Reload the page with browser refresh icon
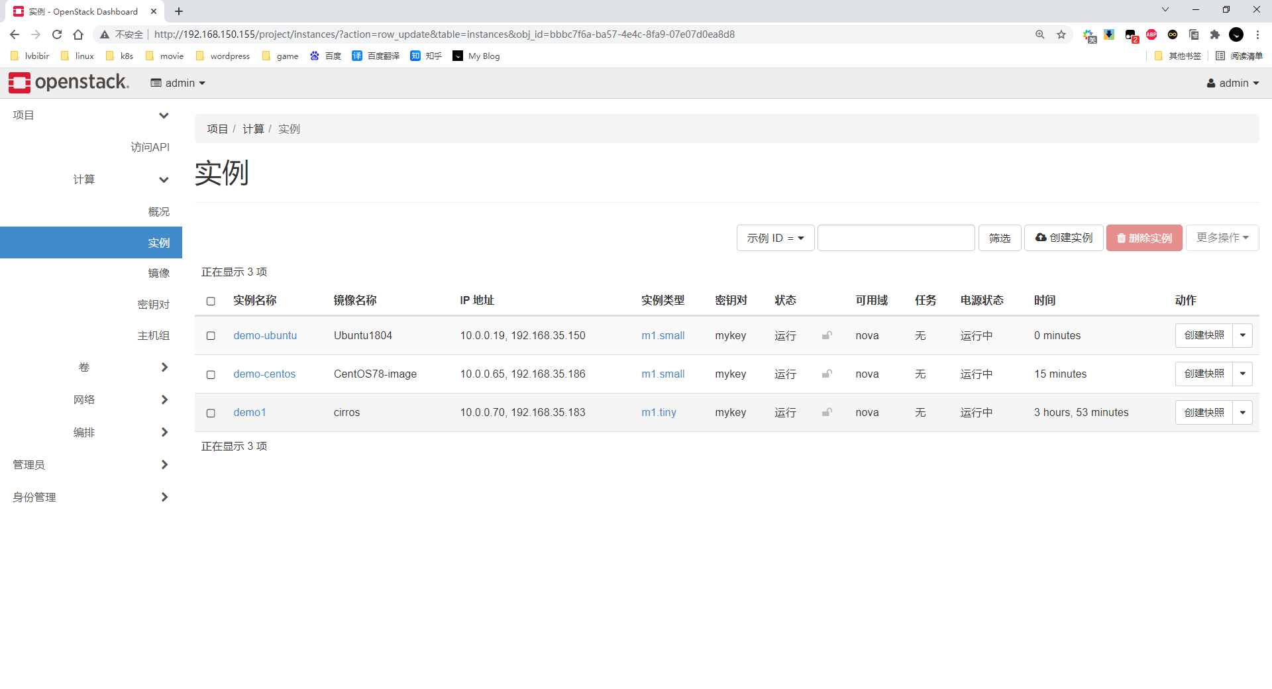Image resolution: width=1272 pixels, height=689 pixels. [57, 34]
